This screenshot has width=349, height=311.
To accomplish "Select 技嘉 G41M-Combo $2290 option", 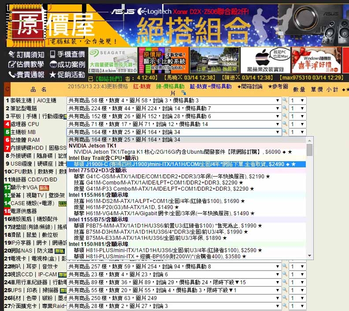I will pos(186,183).
